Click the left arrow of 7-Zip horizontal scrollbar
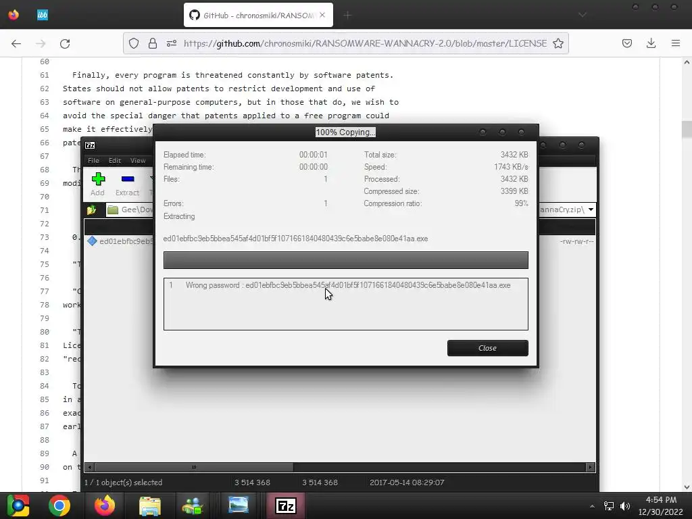 click(x=90, y=467)
